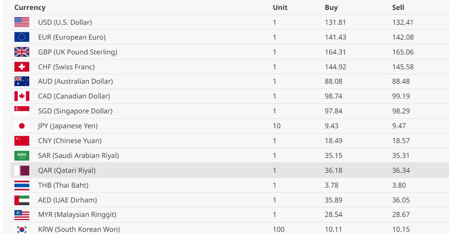This screenshot has height=234, width=449.
Task: Click the United States flag icon
Action: tap(22, 22)
